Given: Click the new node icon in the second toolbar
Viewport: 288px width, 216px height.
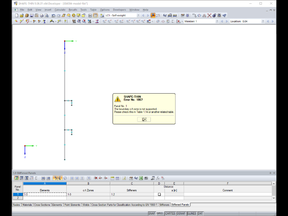Looking at the screenshot, I should [x=16, y=21].
